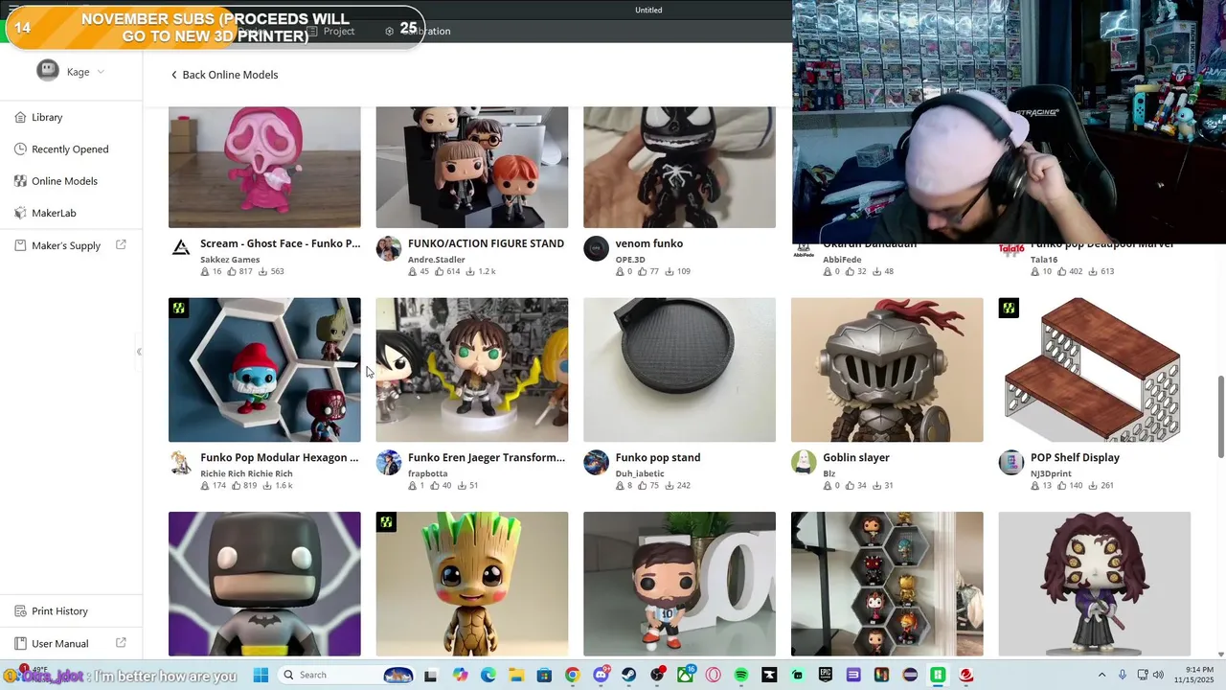Open Funko Eren Jaeger thumbnail
The width and height of the screenshot is (1226, 690).
pos(471,370)
